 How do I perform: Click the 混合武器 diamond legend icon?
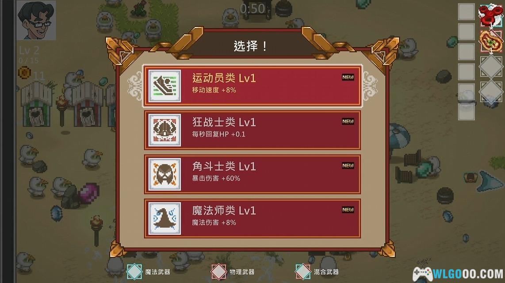(303, 272)
